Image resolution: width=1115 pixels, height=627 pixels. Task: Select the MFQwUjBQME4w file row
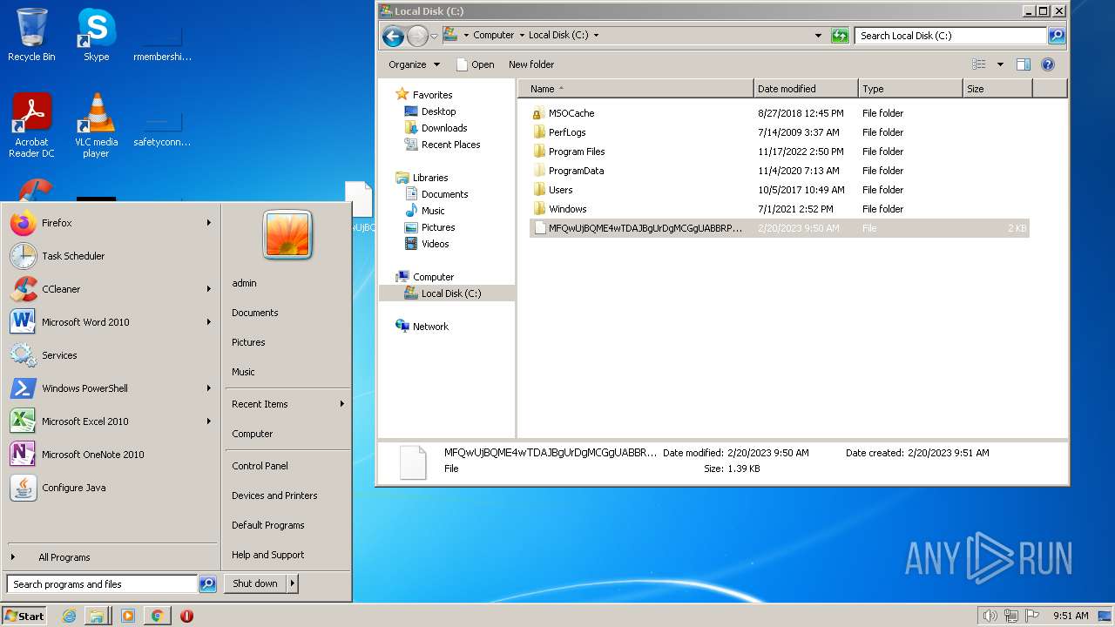coord(780,228)
